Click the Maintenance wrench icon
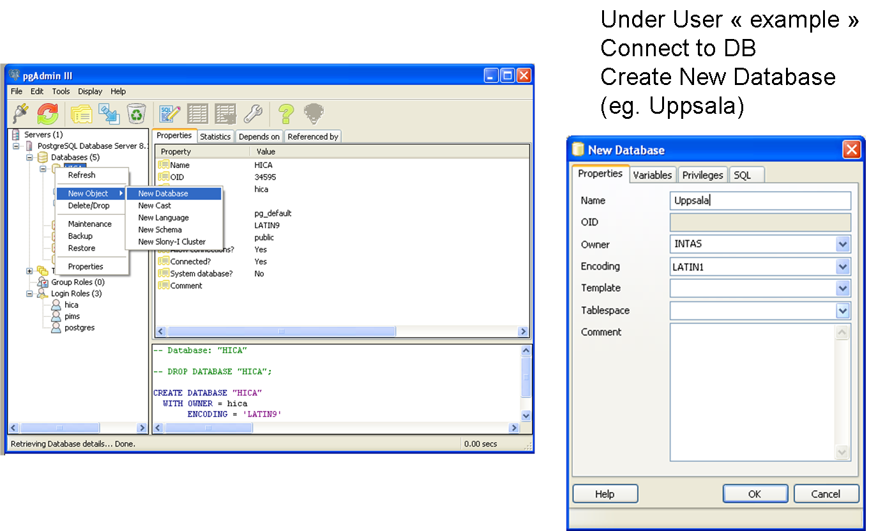 pos(253,114)
